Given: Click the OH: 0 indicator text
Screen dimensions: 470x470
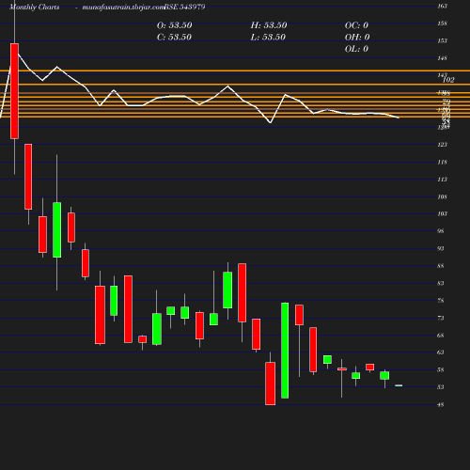Looking at the screenshot, I should click(357, 38).
